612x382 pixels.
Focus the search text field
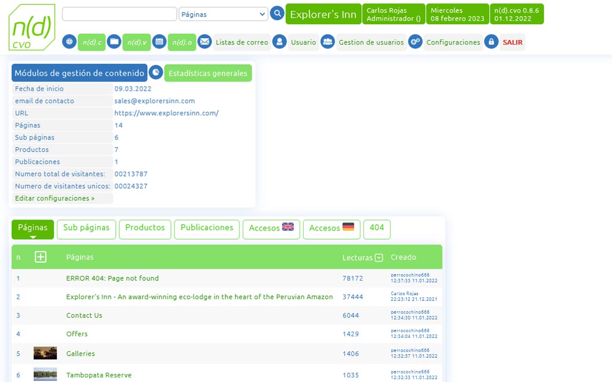coord(119,14)
